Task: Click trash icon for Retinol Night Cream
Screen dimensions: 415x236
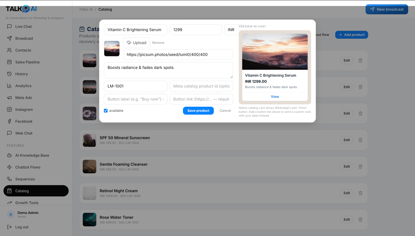Action: coord(361,193)
